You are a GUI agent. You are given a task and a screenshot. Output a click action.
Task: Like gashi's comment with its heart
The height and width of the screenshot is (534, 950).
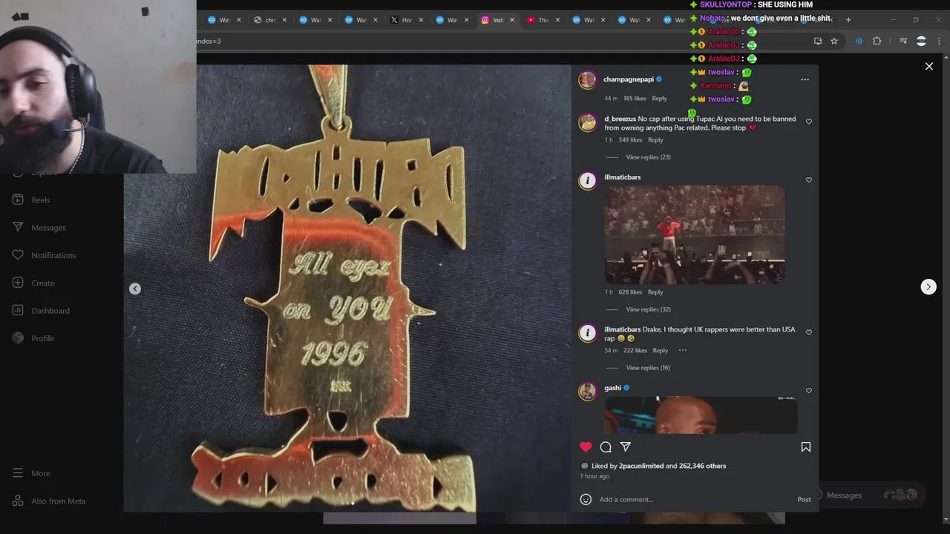click(x=809, y=390)
